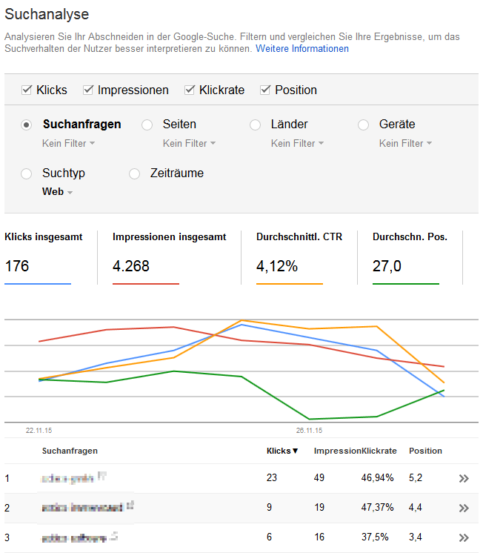Disable the Position checkbox
Screen dimensions: 483x553
265,90
